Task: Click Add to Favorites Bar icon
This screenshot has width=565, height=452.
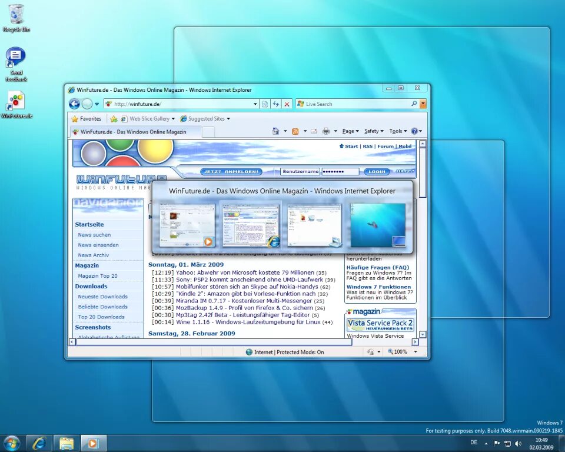Action: (114, 118)
